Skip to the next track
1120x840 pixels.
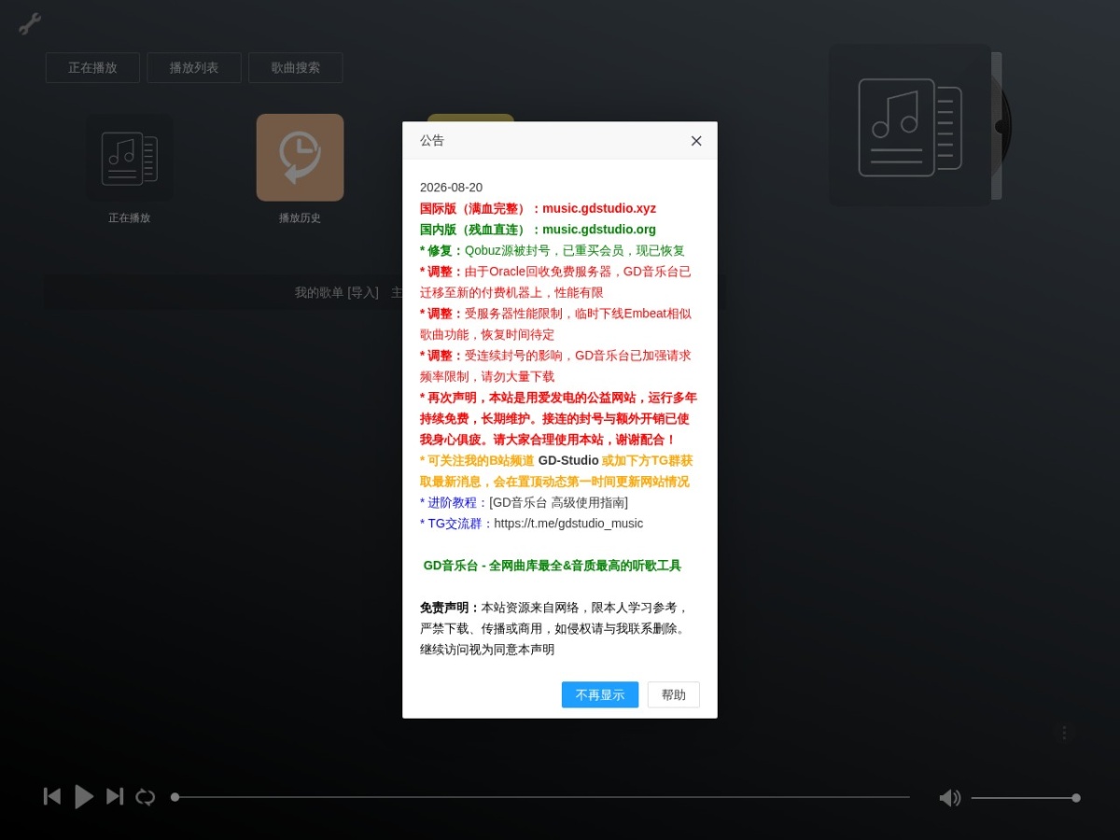(x=115, y=796)
